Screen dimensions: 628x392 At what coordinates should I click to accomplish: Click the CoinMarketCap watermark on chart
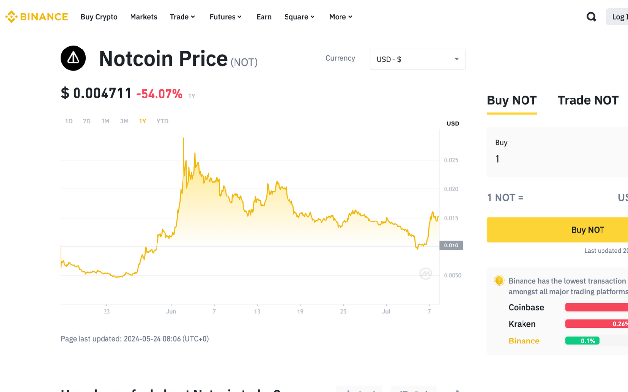[426, 274]
